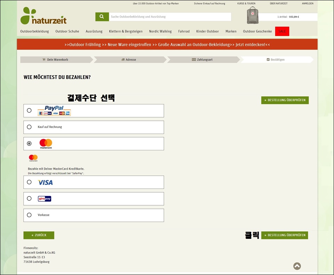Click the giropay logo

(45, 199)
